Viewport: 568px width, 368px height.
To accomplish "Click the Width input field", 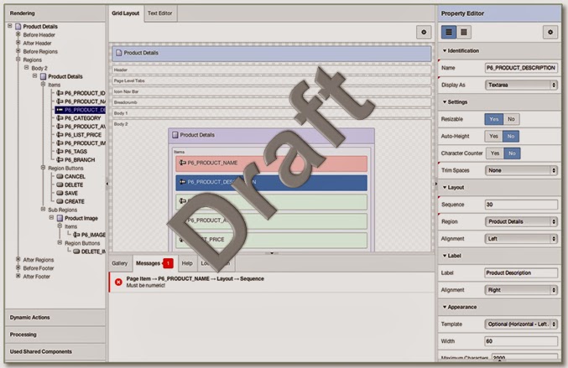I will [x=521, y=341].
